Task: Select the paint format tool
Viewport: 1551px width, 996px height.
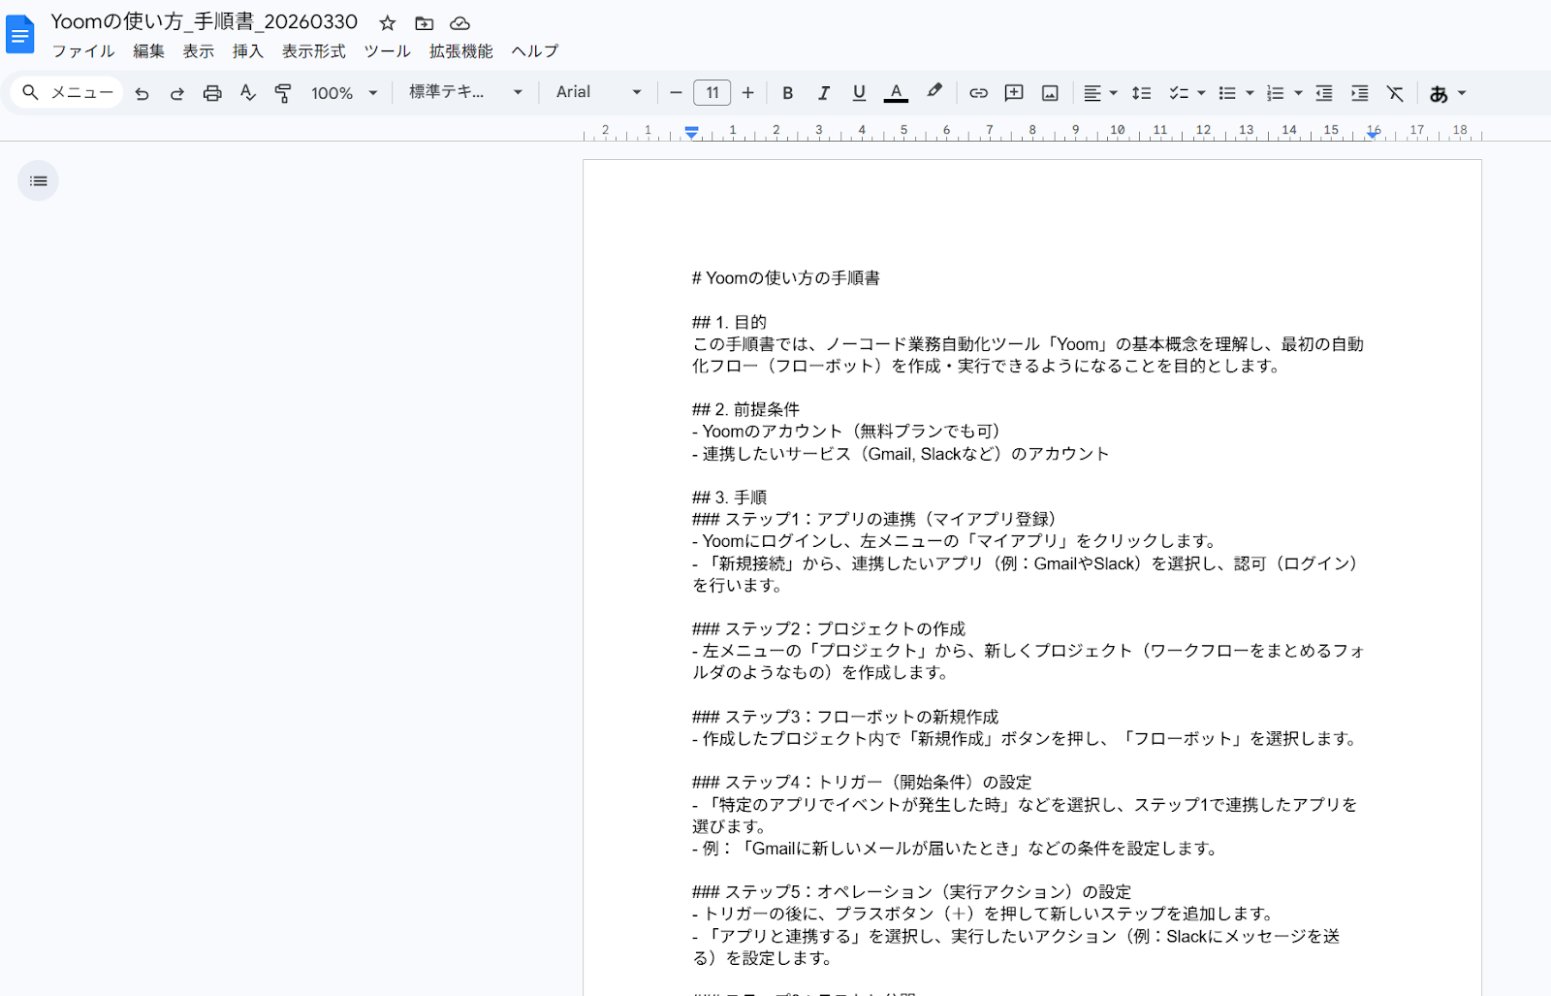Action: (283, 93)
